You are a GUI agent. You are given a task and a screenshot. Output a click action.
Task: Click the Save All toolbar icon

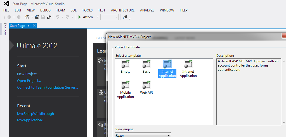pos(49,17)
